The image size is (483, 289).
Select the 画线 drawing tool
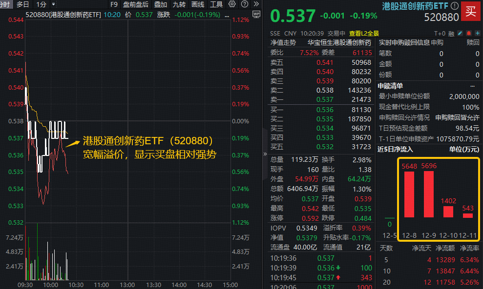[x=197, y=4]
